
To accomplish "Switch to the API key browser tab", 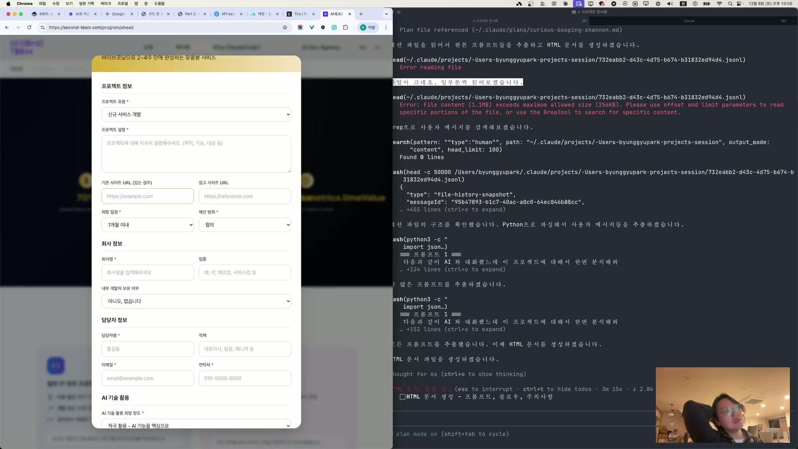I will point(227,14).
